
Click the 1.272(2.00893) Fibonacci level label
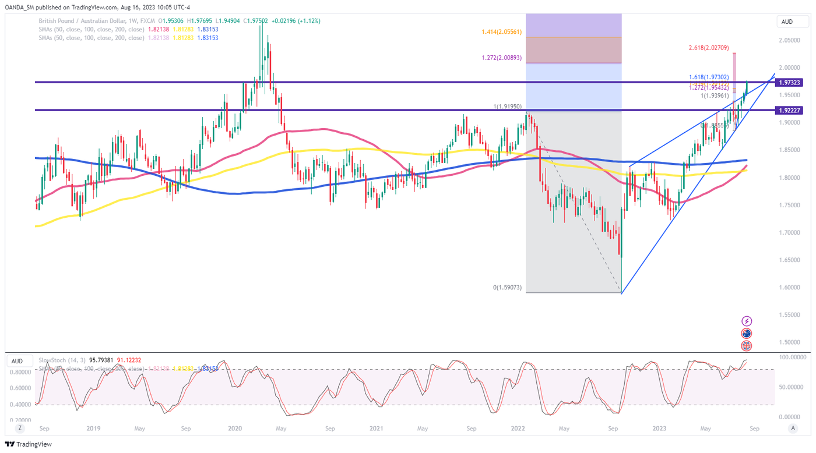point(501,58)
